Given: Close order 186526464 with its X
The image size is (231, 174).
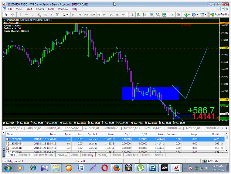Looking at the screenshot, I should [x=222, y=144].
